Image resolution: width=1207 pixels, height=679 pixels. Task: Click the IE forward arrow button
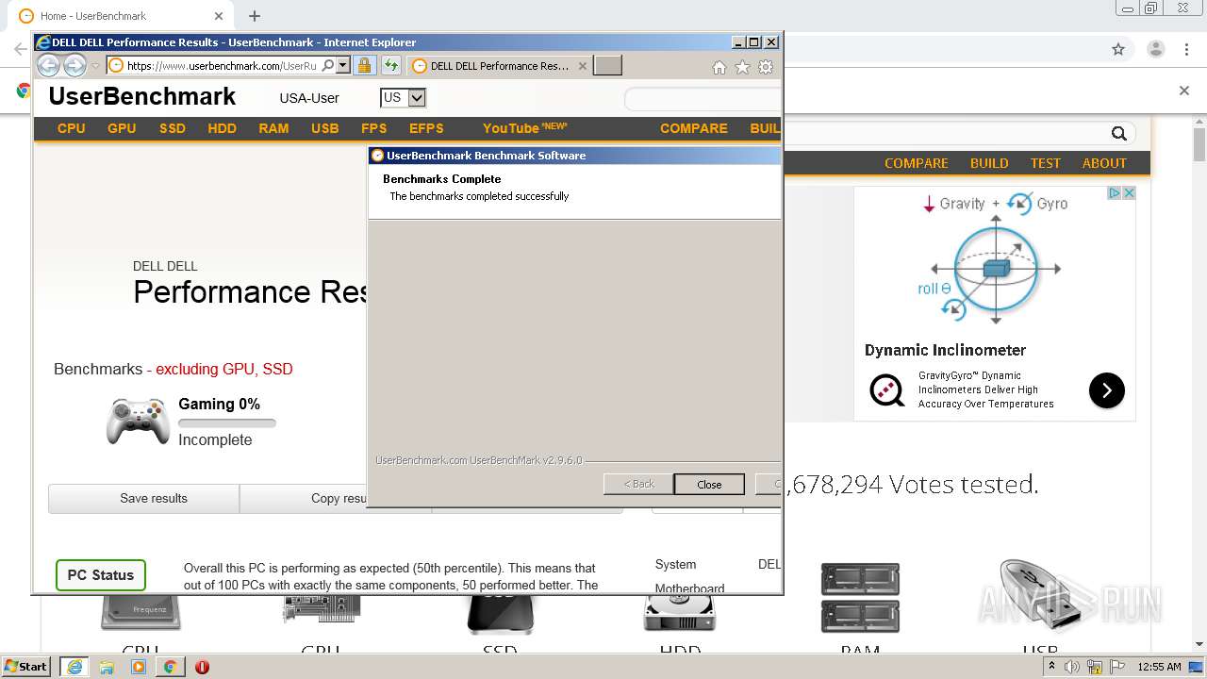click(x=74, y=65)
